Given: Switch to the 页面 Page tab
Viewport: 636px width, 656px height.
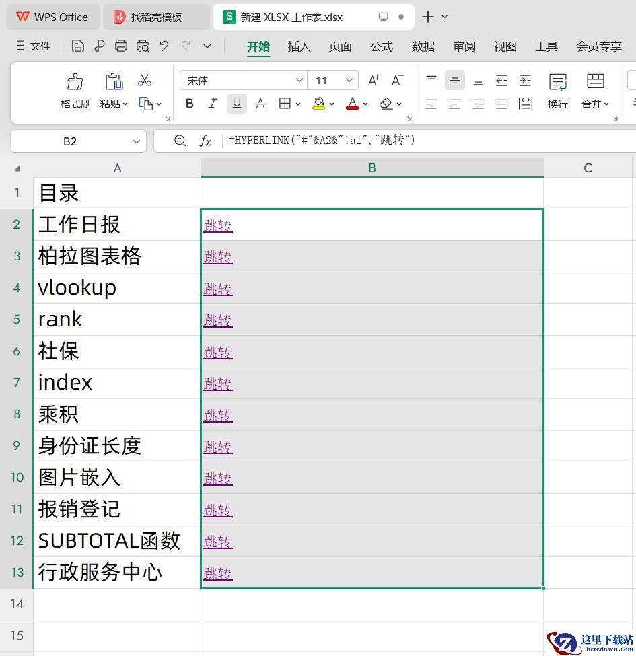Looking at the screenshot, I should pos(340,46).
